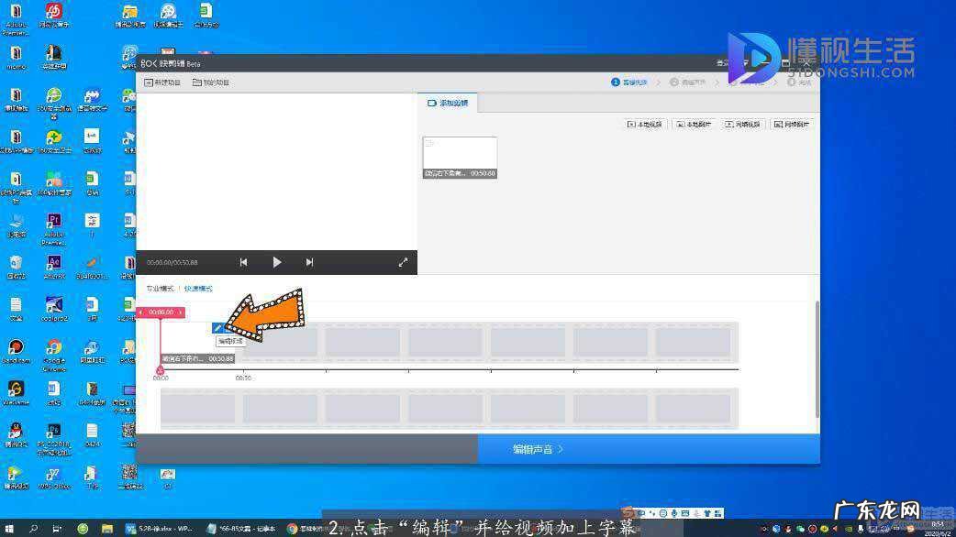Expand preview to fullscreen
Screen dimensions: 956x537
click(x=403, y=262)
